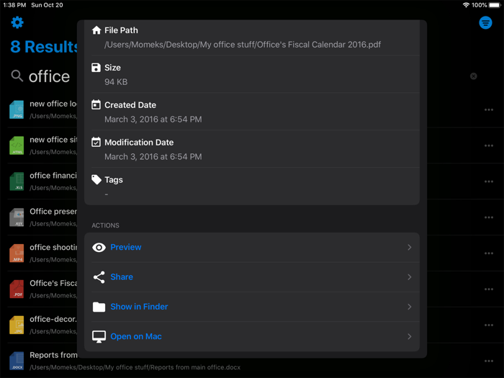This screenshot has width=504, height=378.
Task: Select the Modification Date value March 3, 2016
Action: pyautogui.click(x=153, y=156)
